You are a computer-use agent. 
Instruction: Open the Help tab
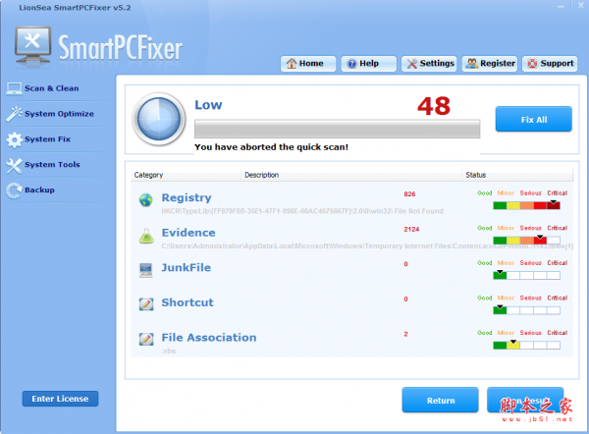pos(368,64)
